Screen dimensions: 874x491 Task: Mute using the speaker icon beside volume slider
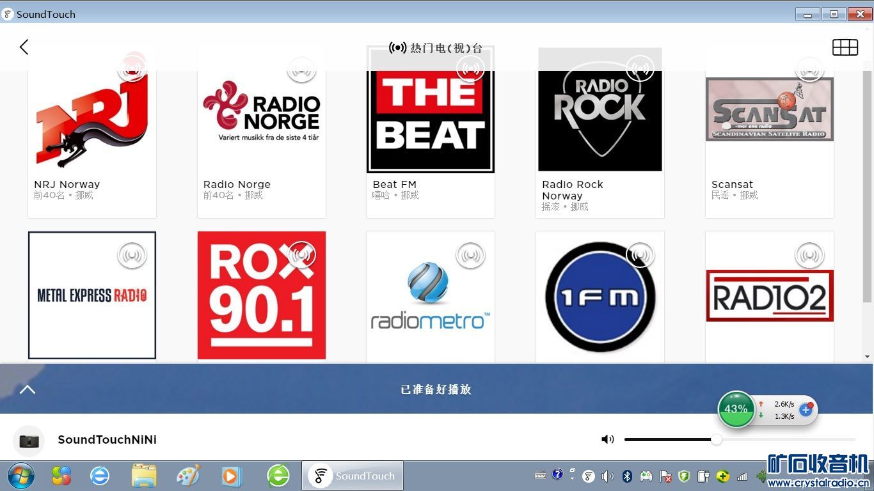[x=607, y=439]
